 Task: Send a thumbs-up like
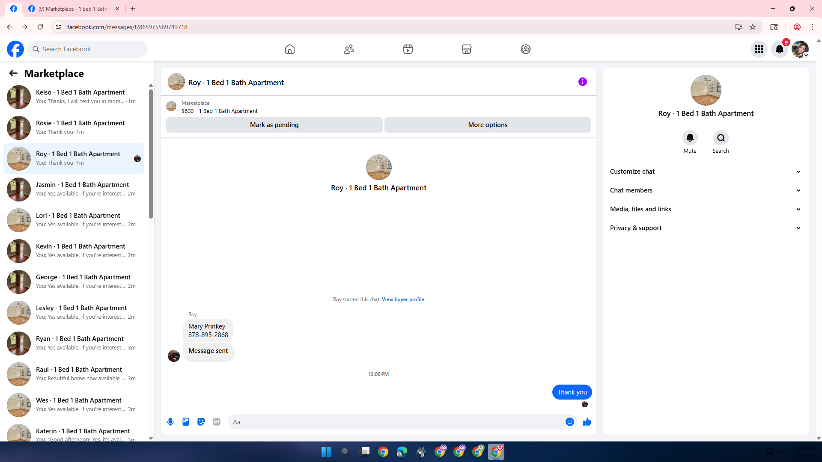(x=587, y=422)
